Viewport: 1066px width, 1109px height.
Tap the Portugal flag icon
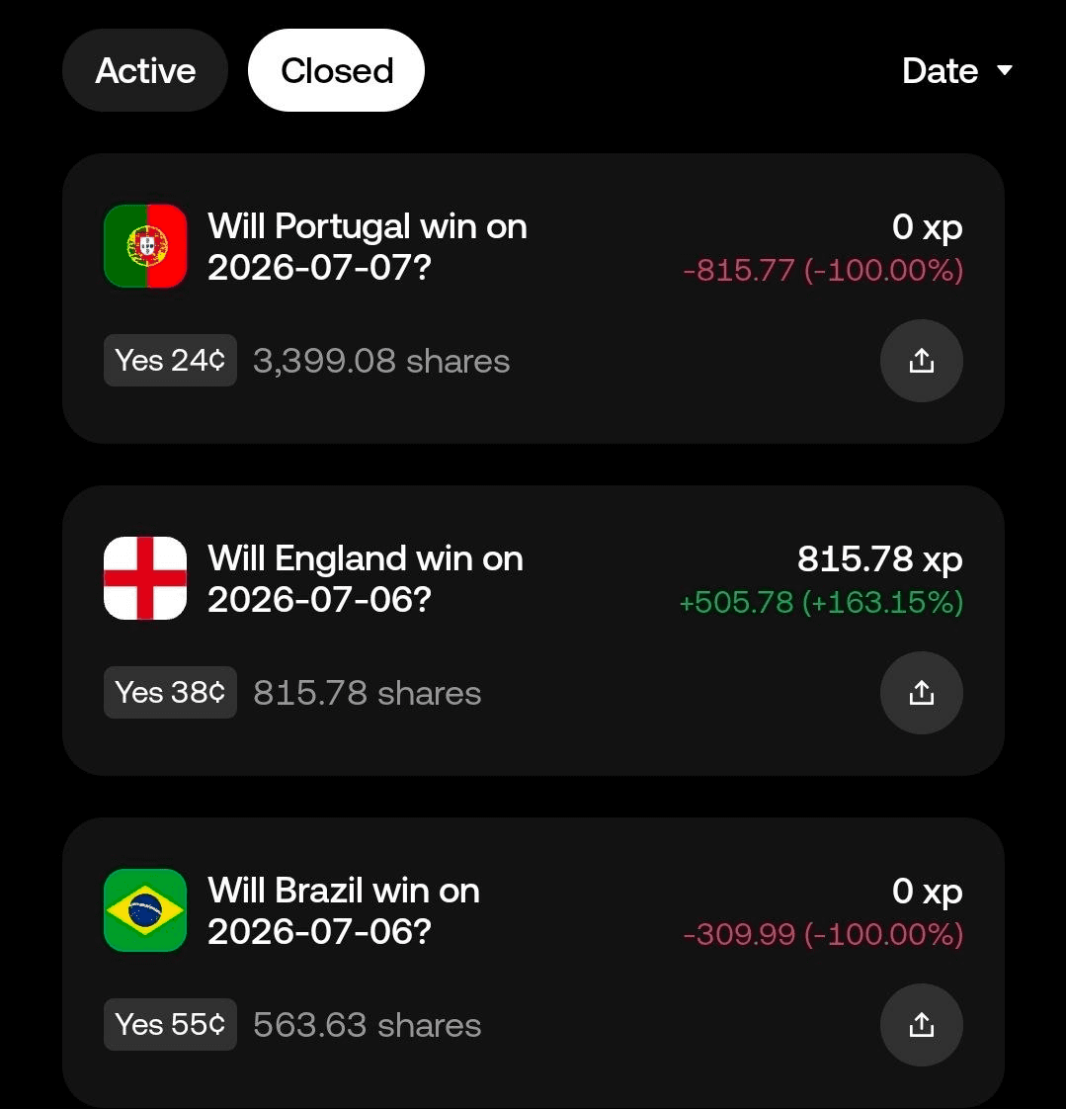pos(145,246)
